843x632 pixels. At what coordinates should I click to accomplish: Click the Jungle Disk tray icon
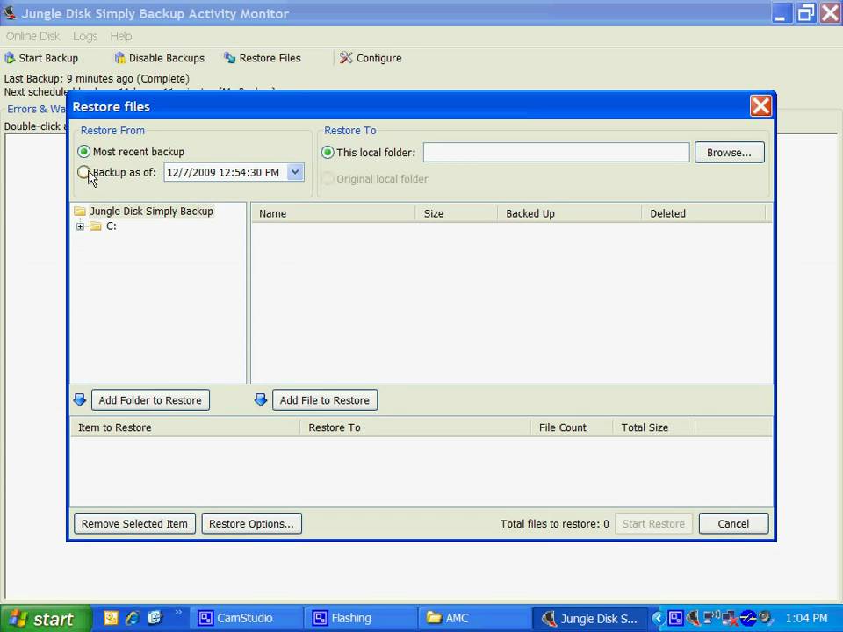694,618
